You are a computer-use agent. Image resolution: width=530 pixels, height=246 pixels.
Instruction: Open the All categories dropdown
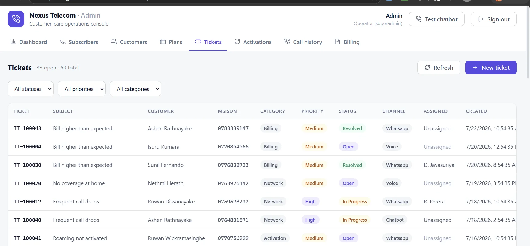(135, 89)
